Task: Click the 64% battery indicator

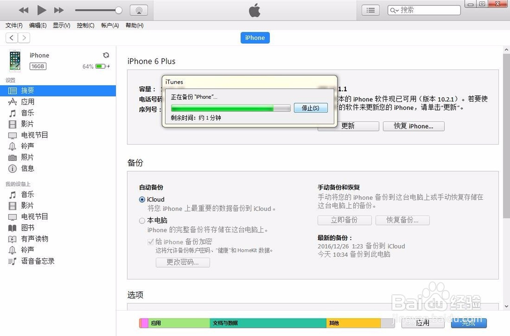Action: tap(96, 66)
